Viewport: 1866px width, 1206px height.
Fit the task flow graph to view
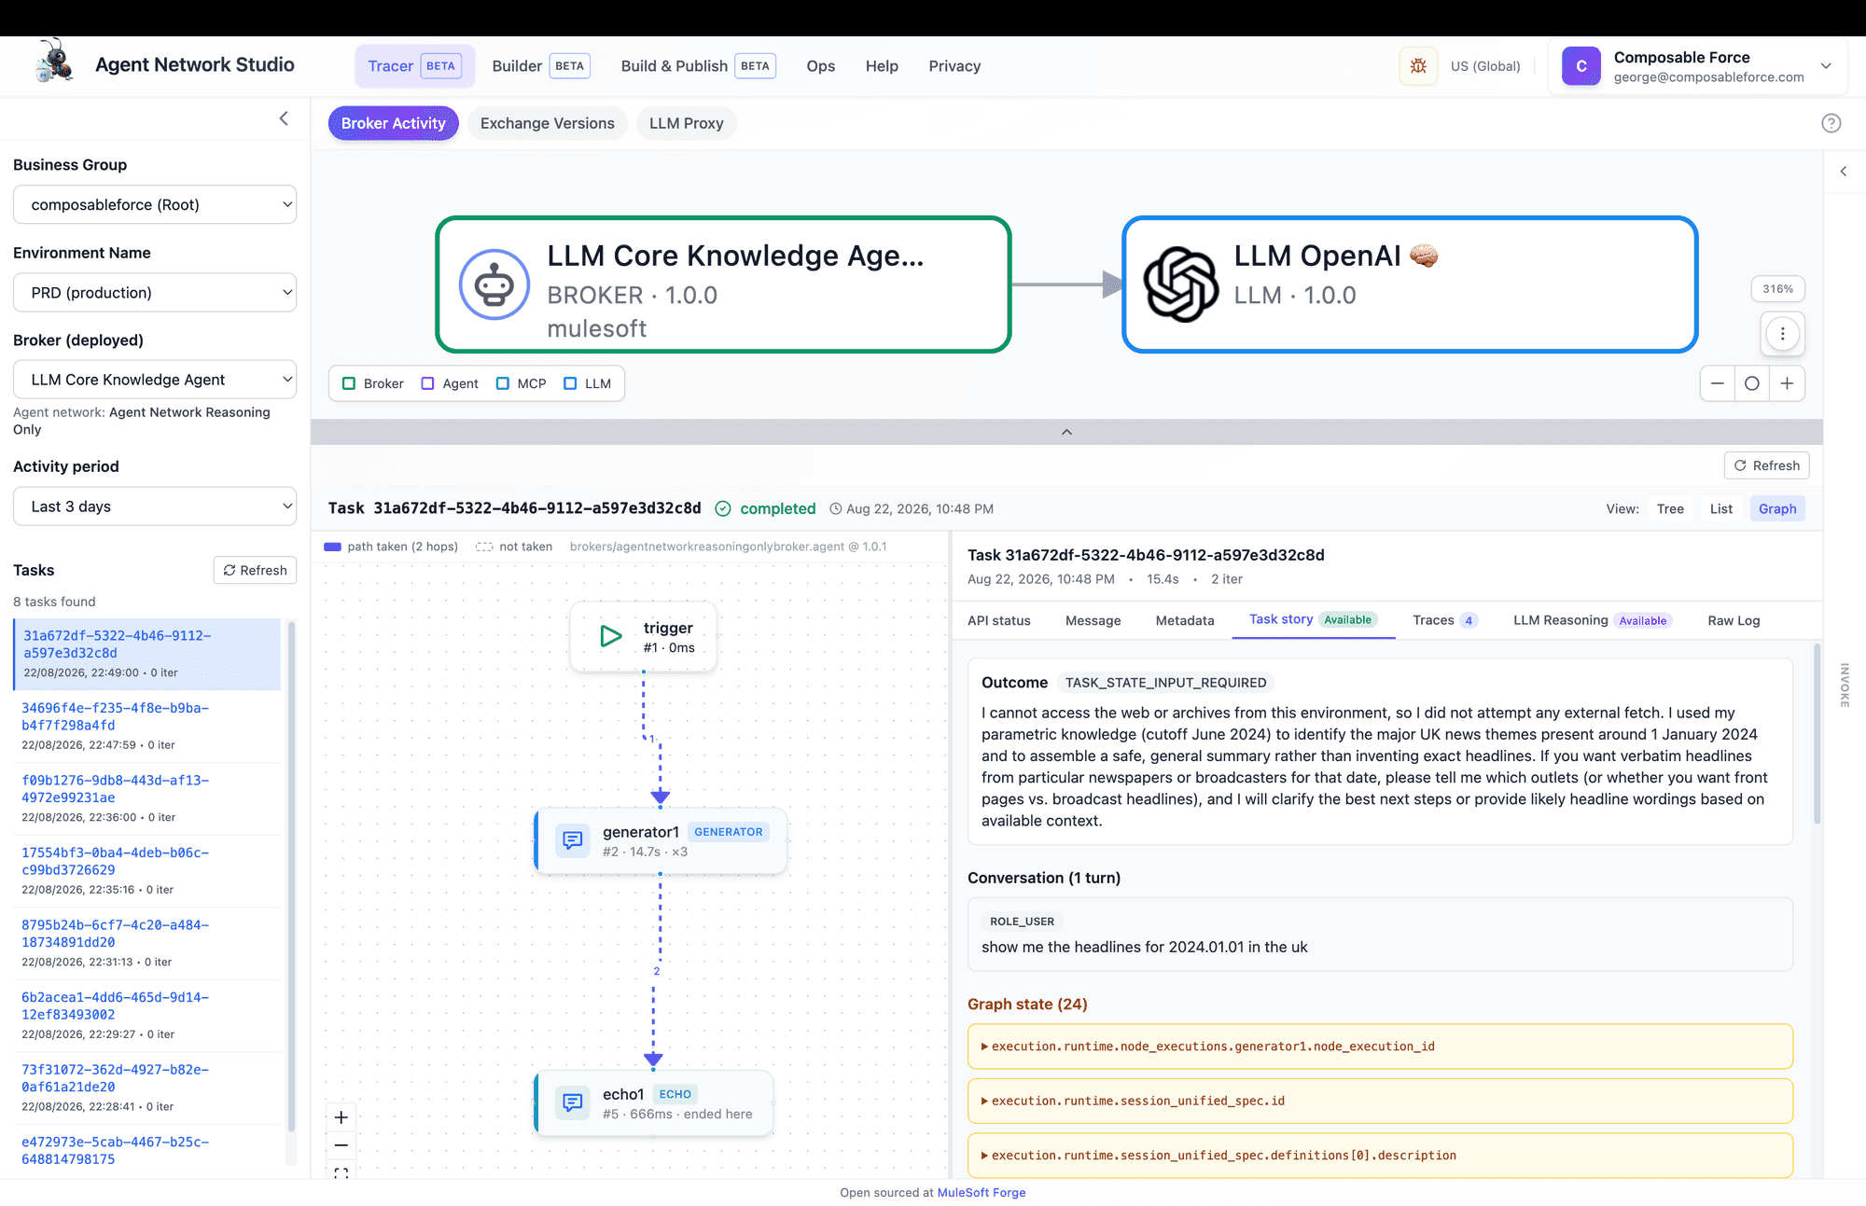[341, 1172]
